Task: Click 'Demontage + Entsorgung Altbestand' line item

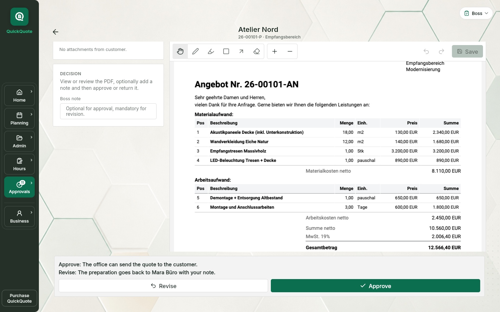Action: pyautogui.click(x=246, y=198)
